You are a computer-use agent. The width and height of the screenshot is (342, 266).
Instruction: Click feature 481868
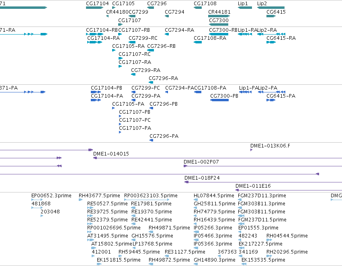37,208
